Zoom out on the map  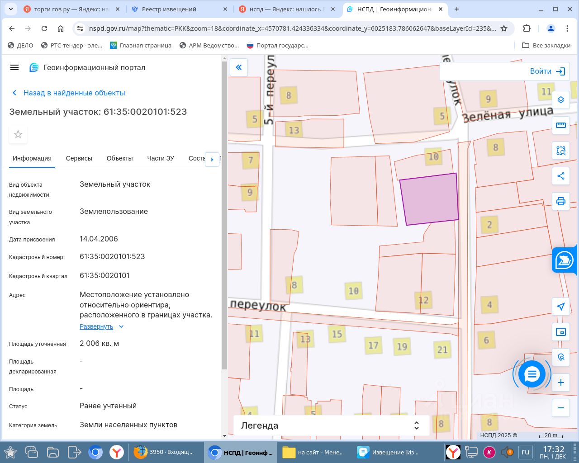(x=561, y=408)
